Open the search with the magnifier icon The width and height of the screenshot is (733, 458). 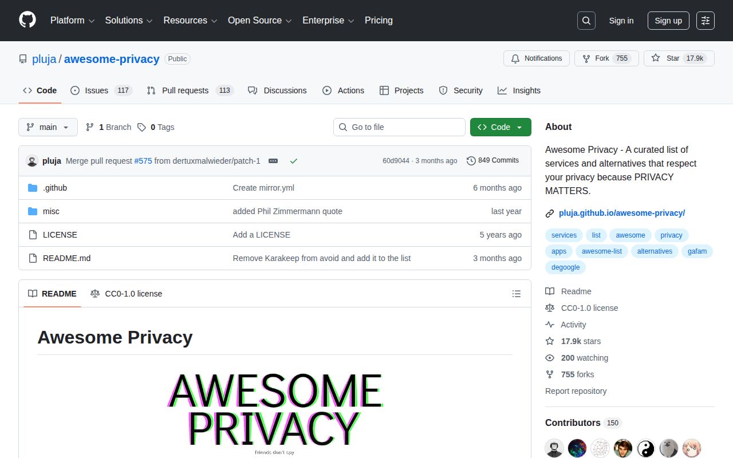pyautogui.click(x=586, y=21)
